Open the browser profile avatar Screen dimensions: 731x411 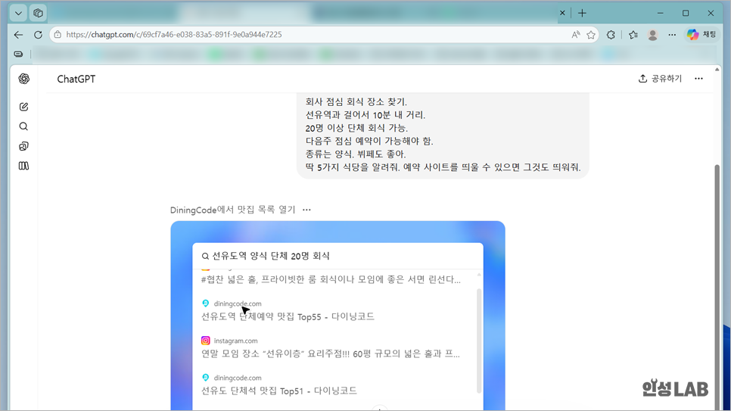[x=652, y=35]
